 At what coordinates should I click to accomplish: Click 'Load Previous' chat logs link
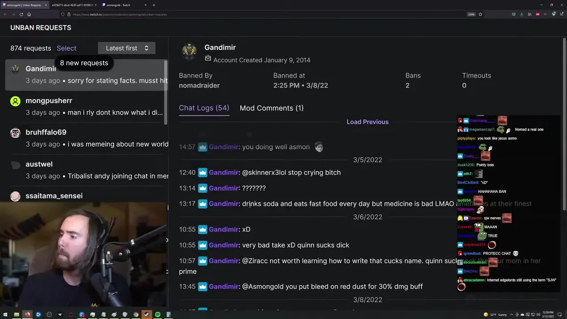pos(368,122)
